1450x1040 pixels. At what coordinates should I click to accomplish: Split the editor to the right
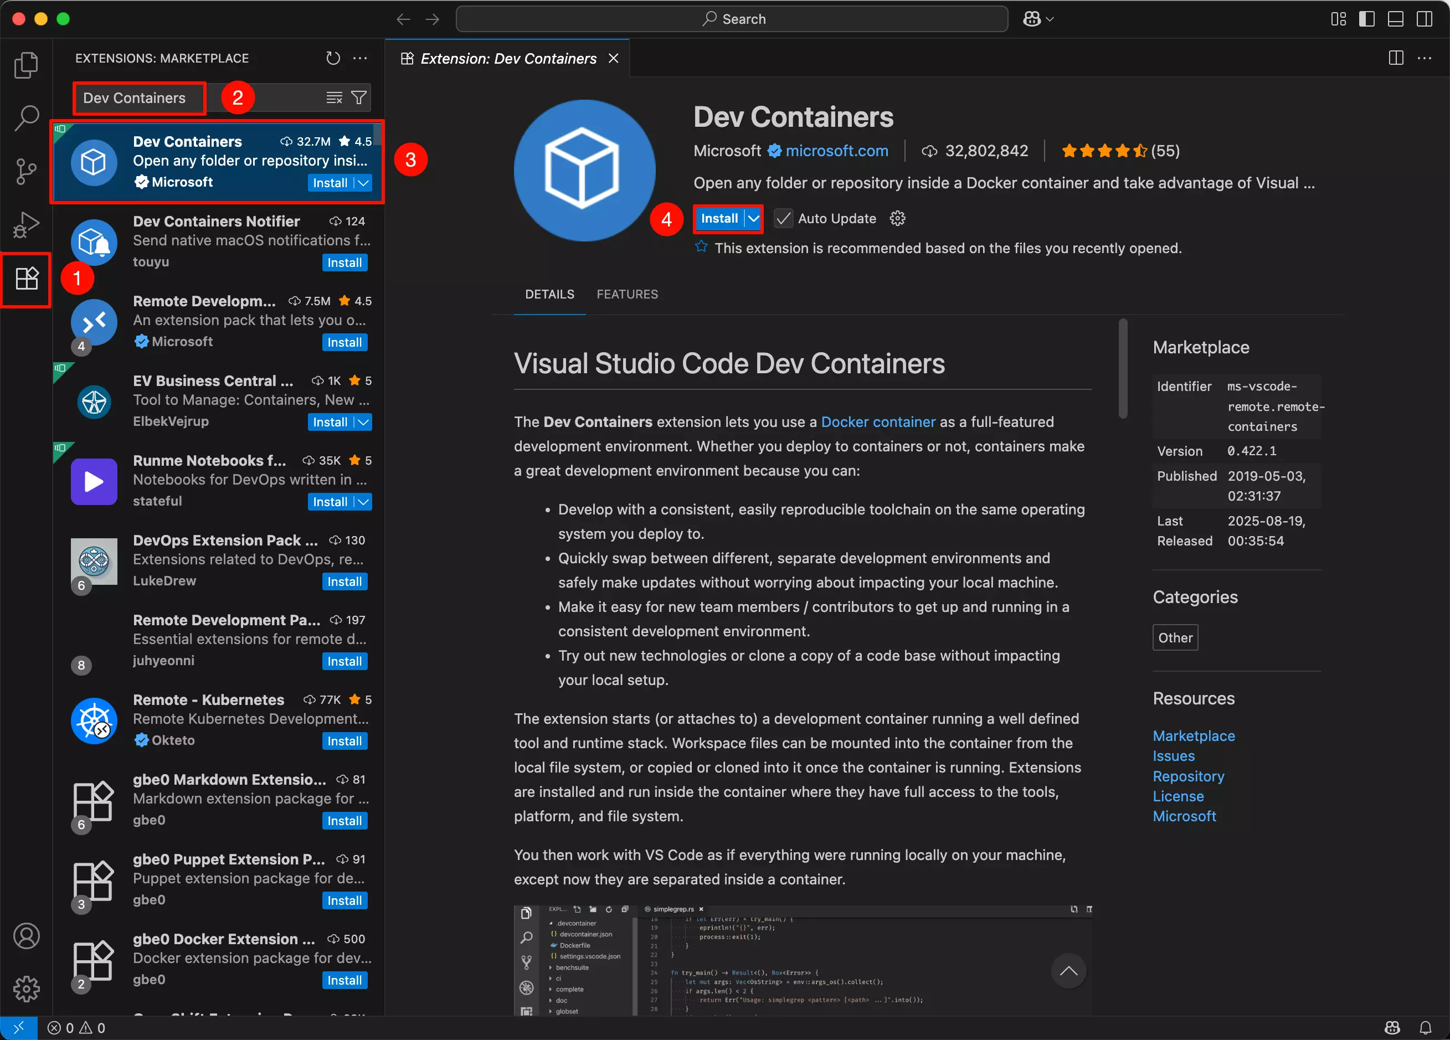(x=1396, y=58)
